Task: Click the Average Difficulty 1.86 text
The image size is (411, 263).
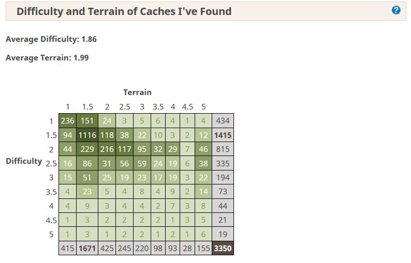Action: 51,39
